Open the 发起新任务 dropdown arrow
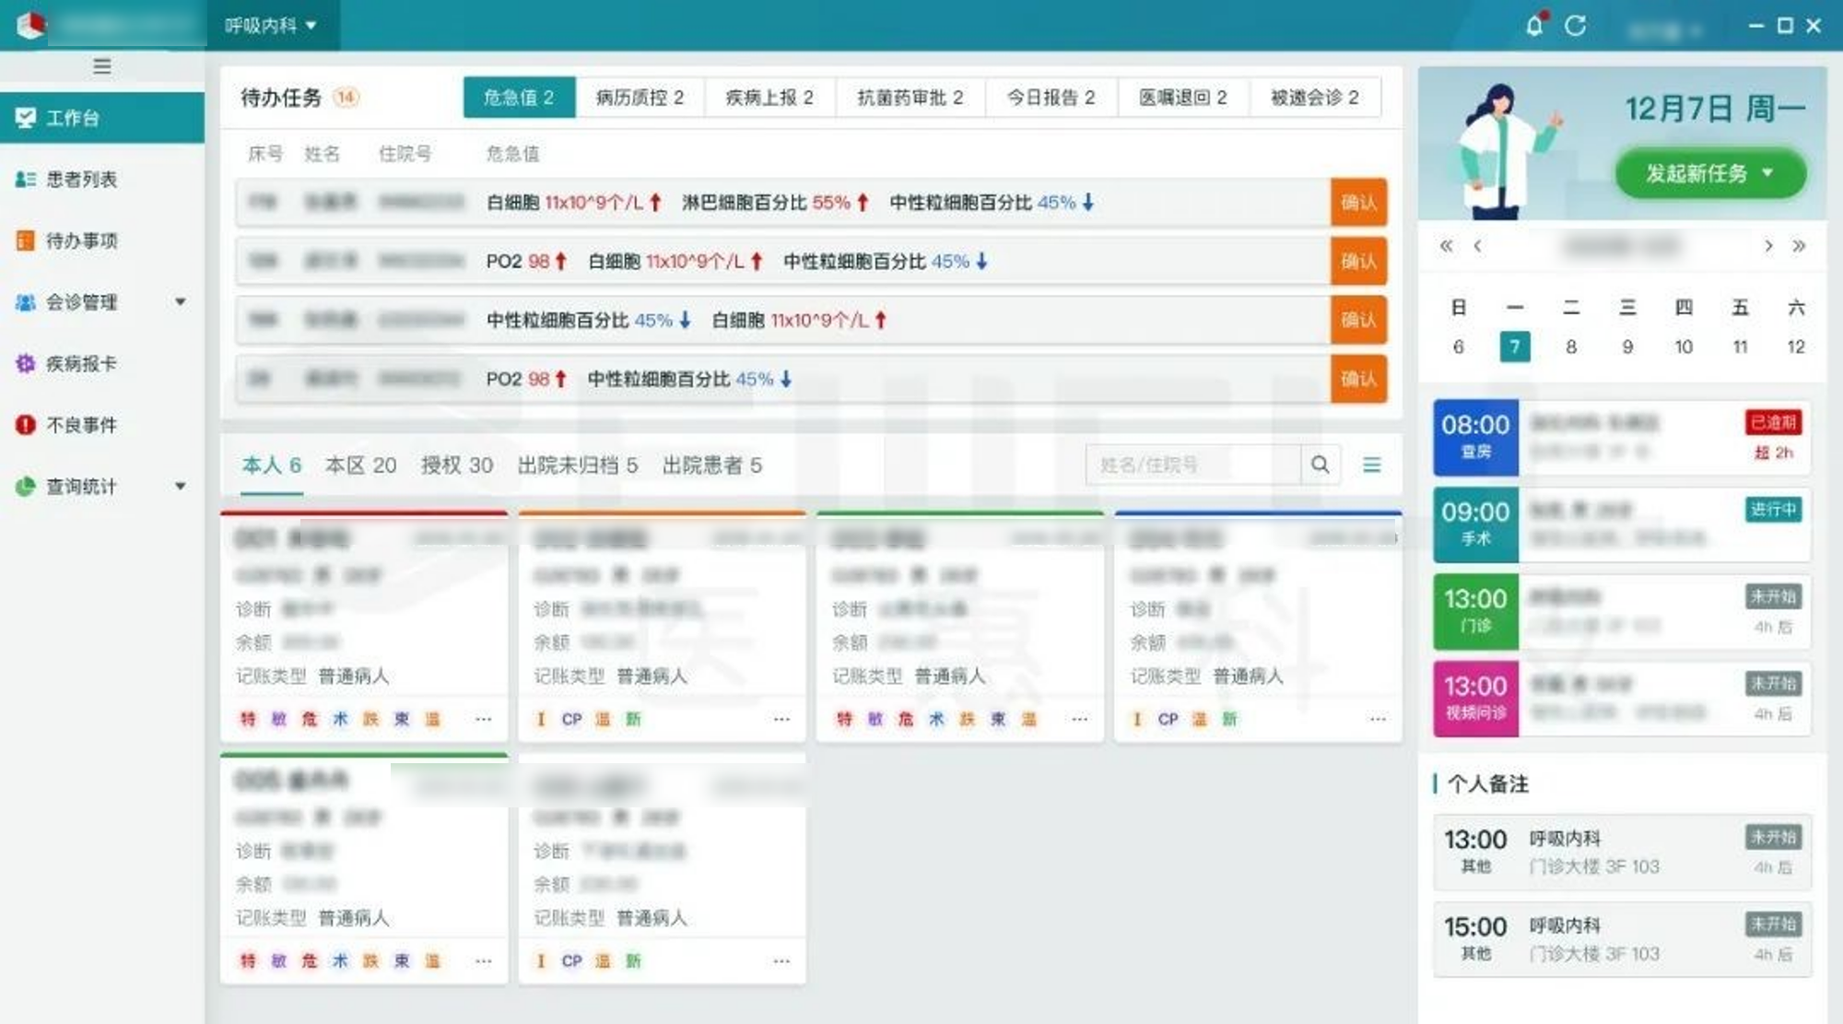This screenshot has height=1024, width=1843. click(x=1767, y=171)
